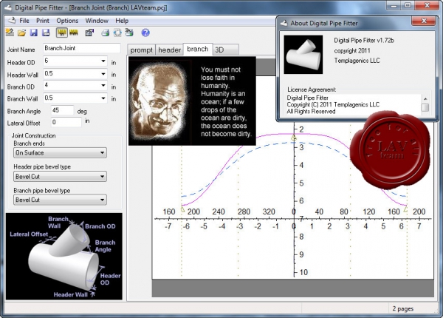Screen dimensions: 443x318
Task: Switch to the 3D tab
Action: 225,50
